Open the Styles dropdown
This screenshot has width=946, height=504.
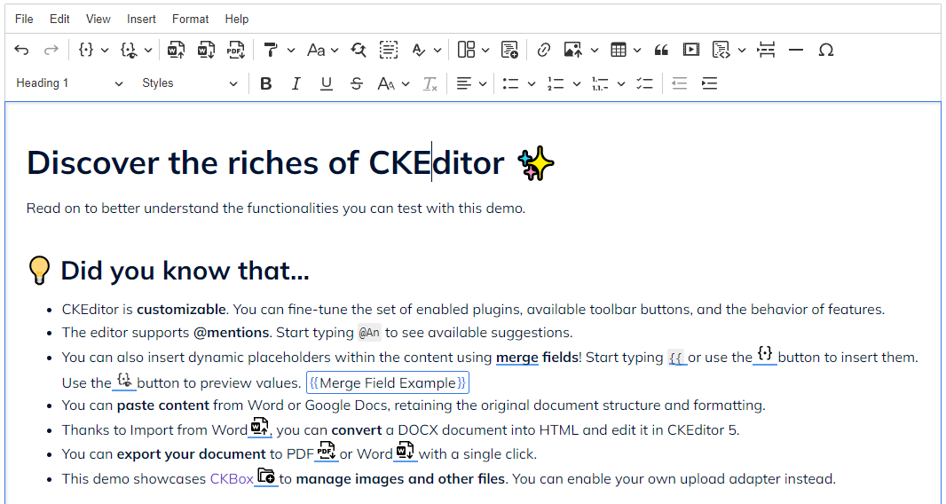click(189, 83)
